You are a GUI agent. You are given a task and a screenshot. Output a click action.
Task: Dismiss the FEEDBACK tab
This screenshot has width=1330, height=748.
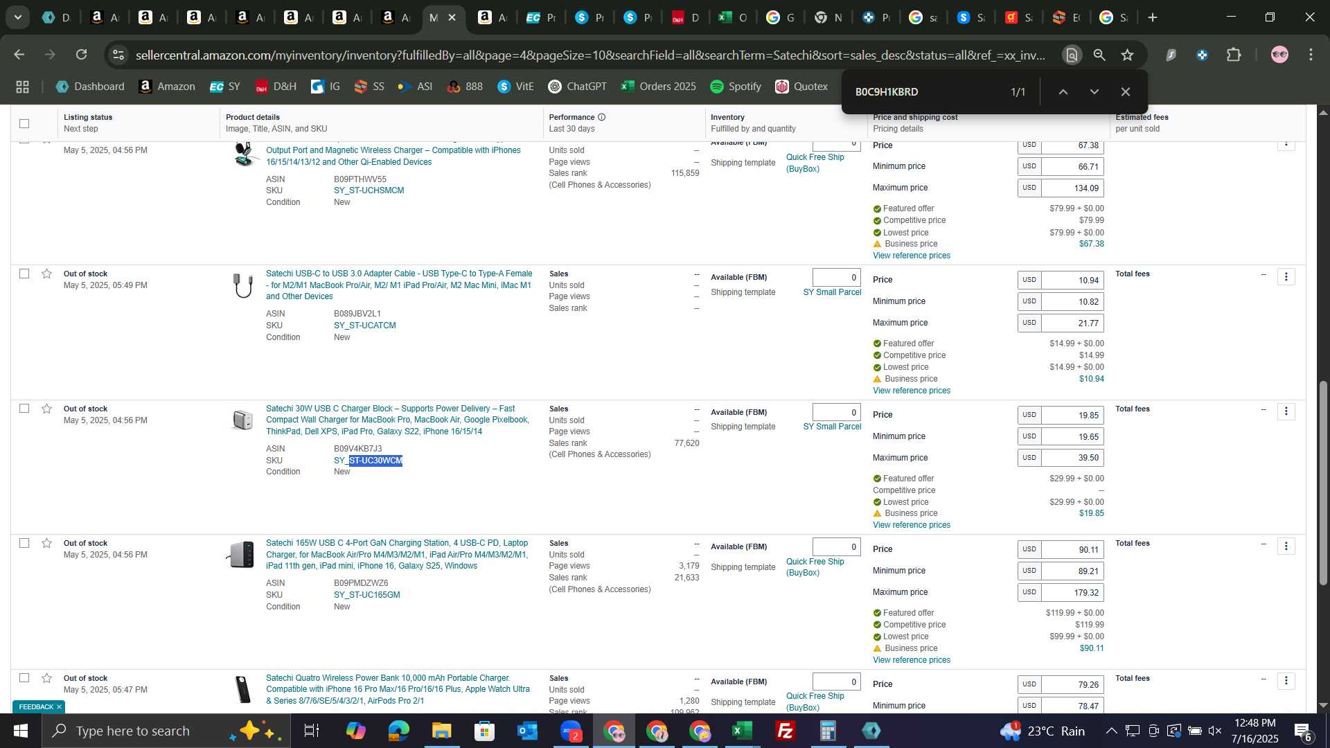[59, 707]
